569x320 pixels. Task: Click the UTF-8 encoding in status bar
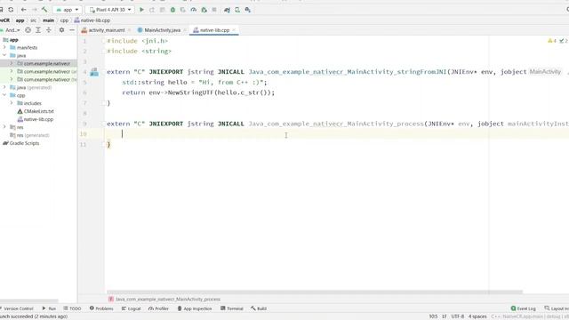tap(458, 316)
